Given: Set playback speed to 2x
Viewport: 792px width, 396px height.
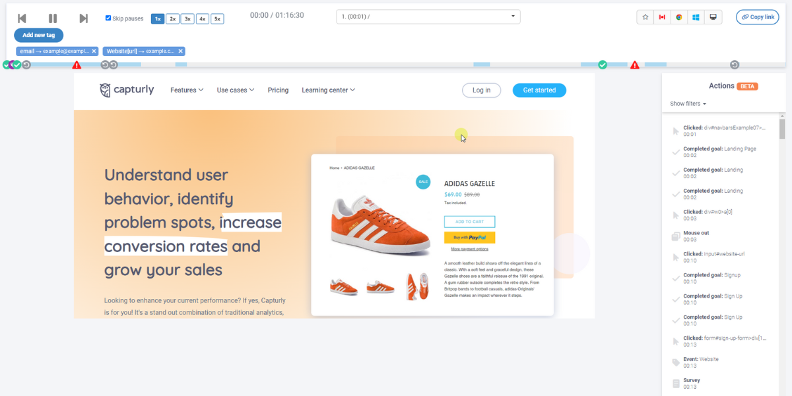Looking at the screenshot, I should 173,18.
